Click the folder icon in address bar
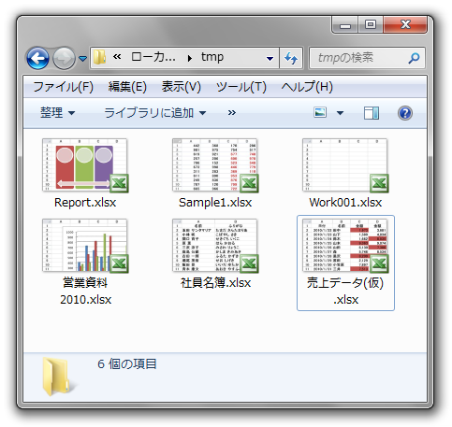This screenshot has height=427, width=452. pos(99,58)
